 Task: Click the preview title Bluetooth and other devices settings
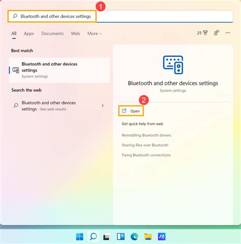[x=173, y=83]
